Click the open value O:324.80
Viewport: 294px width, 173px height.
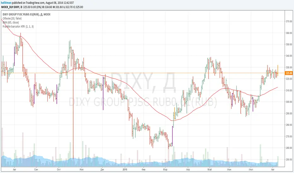(48, 7)
